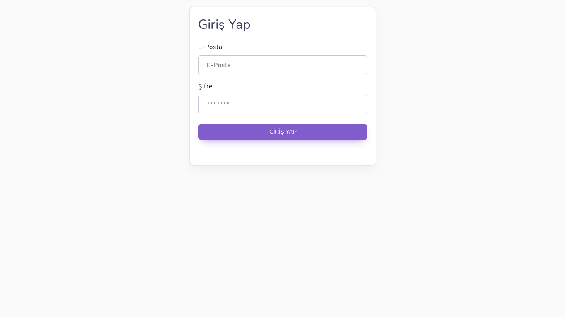Click the asterisk placeholder in Şifre field

pos(218,104)
